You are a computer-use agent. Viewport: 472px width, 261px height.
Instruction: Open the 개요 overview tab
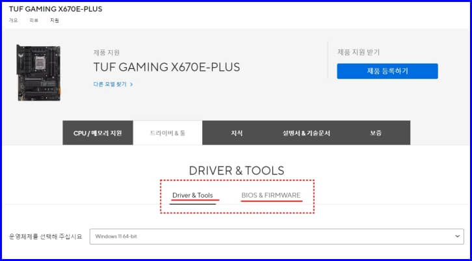13,20
